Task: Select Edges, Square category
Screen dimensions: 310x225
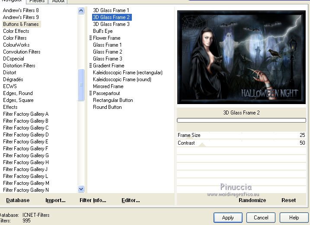Action: pyautogui.click(x=19, y=100)
